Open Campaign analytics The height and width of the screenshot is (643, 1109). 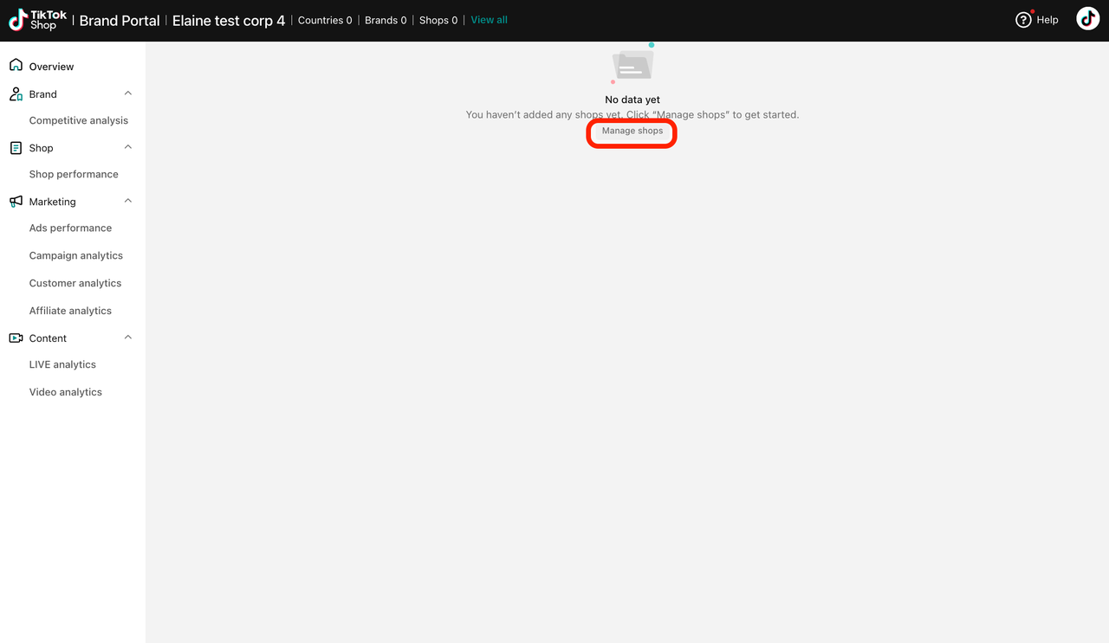(76, 256)
